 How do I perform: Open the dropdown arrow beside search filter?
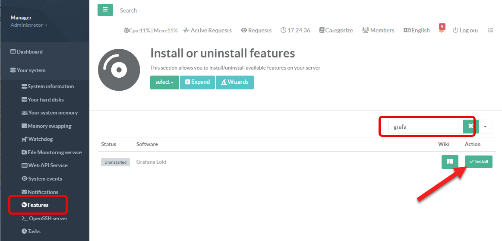tap(485, 127)
